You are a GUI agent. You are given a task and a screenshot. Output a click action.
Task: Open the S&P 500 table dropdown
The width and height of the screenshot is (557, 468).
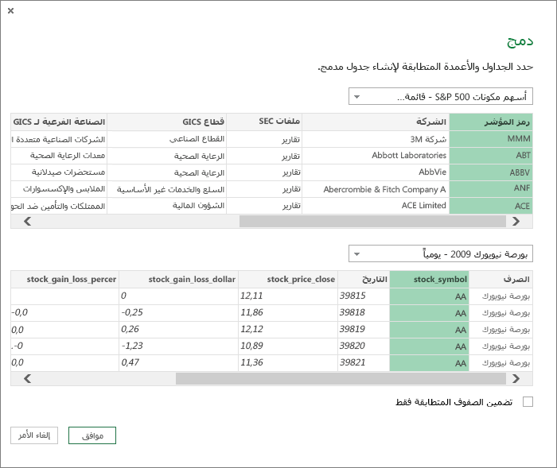coord(441,96)
